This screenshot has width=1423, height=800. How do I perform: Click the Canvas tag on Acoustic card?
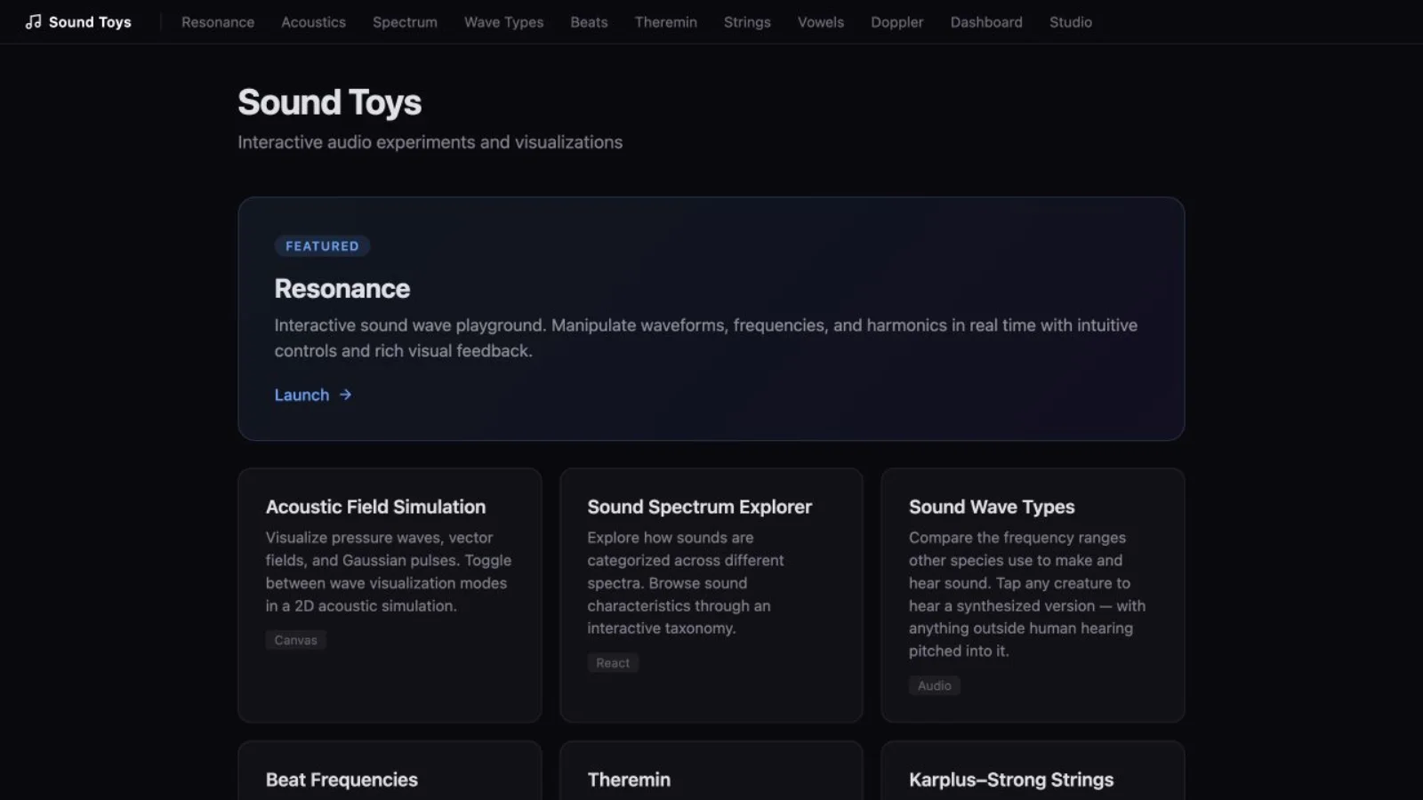[x=295, y=640]
